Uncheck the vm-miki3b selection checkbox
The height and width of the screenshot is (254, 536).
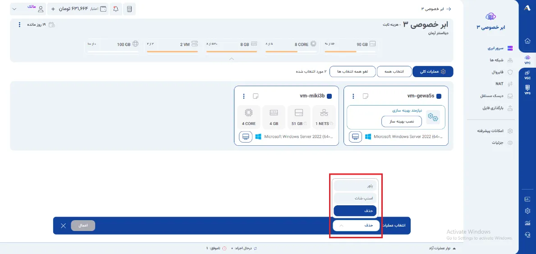[x=329, y=97]
